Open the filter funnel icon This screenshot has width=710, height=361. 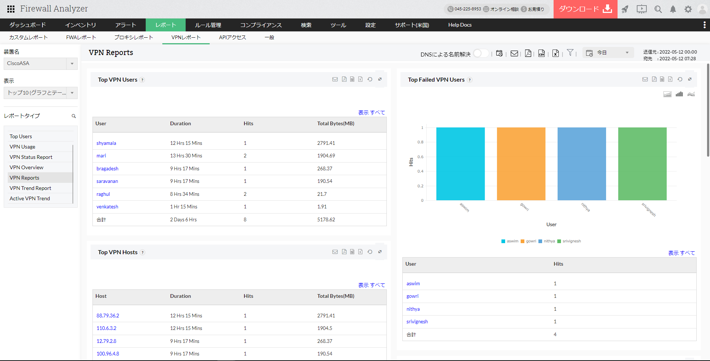coord(570,53)
